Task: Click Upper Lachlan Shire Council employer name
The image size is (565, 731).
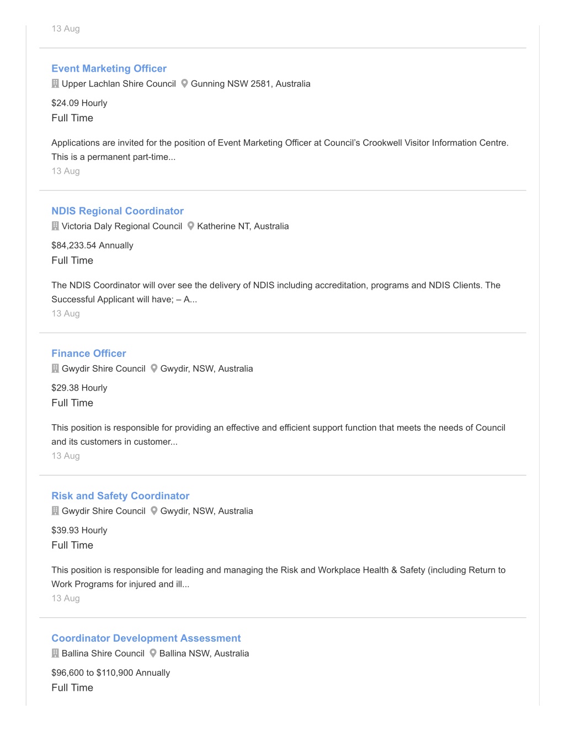Action: (119, 84)
